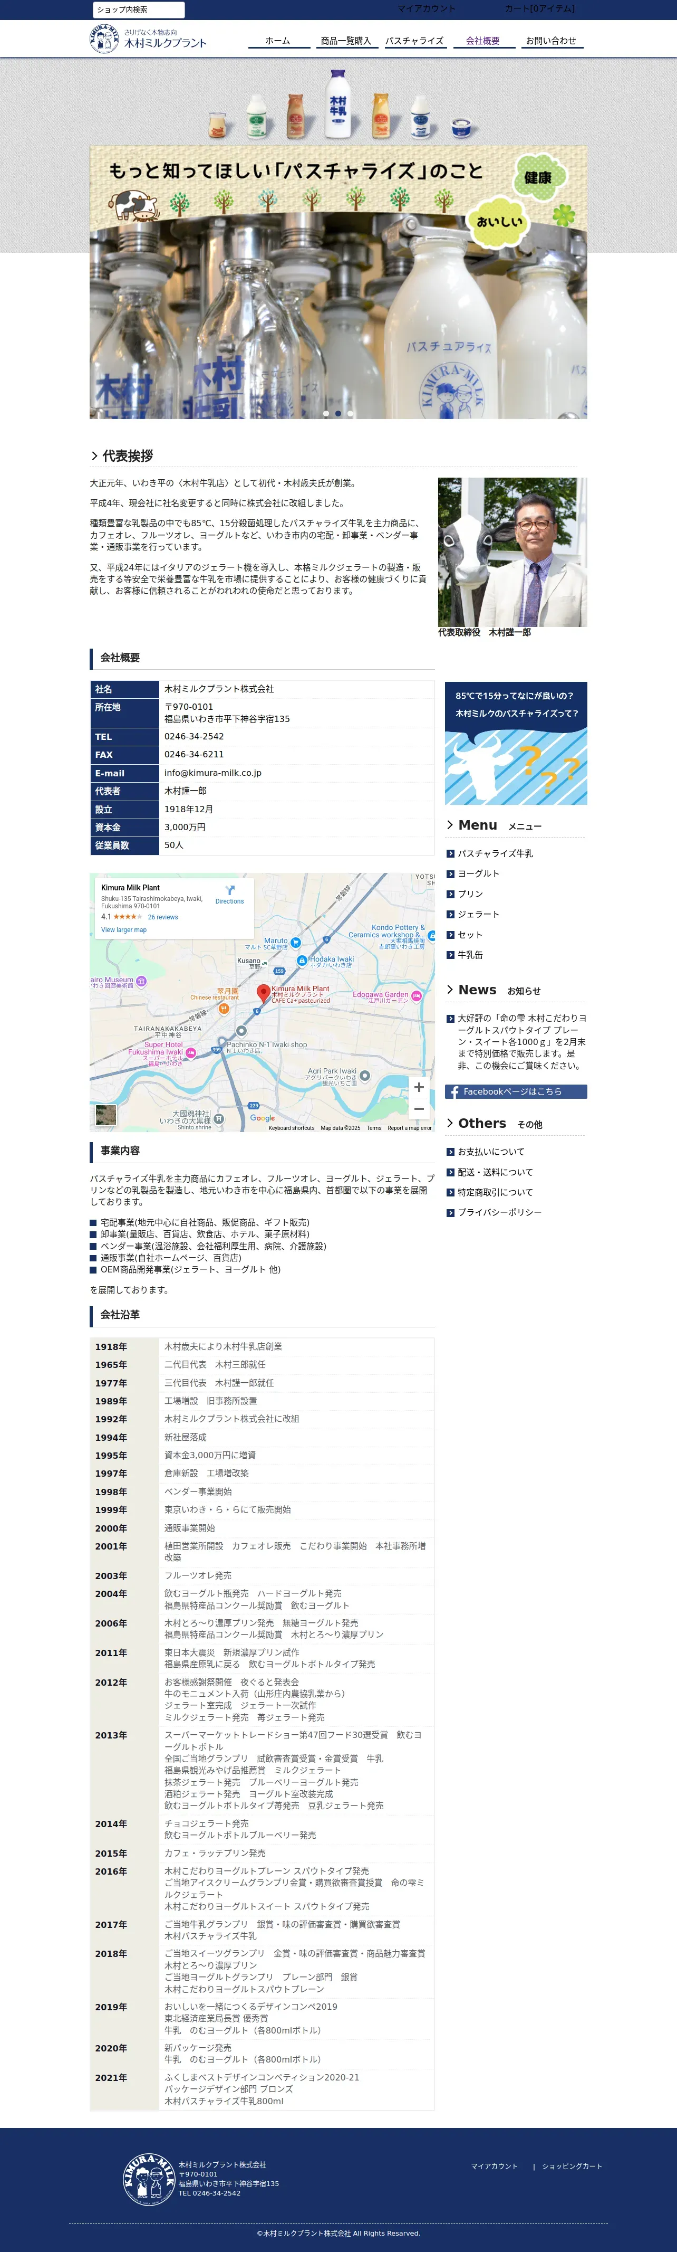Click the arrow icon beside ジェラート
677x2252 pixels.
pos(450,915)
